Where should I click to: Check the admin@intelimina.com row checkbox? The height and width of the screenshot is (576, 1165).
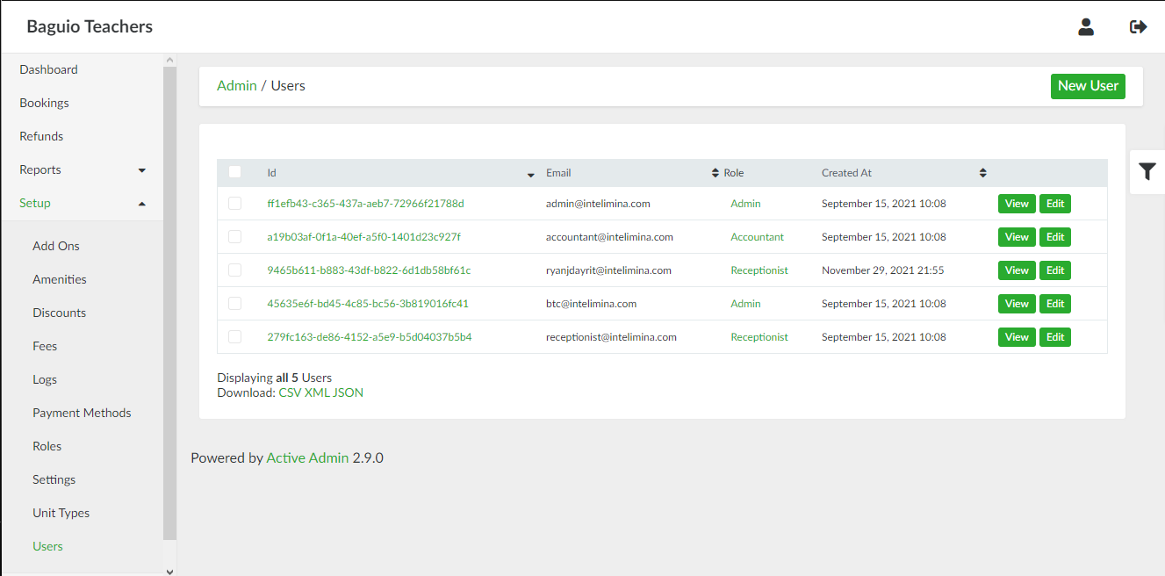(x=234, y=204)
